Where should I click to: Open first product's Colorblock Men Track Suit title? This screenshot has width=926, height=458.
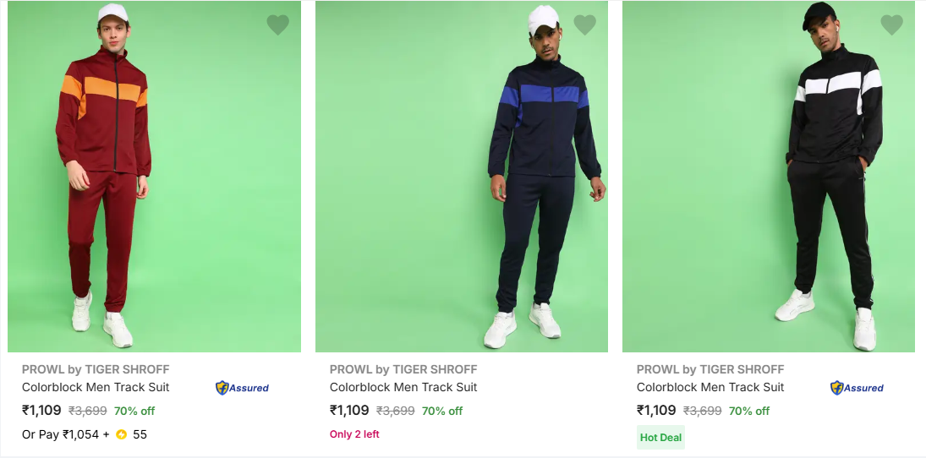coord(96,387)
